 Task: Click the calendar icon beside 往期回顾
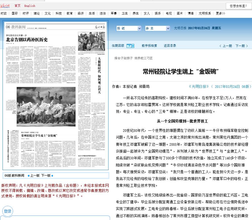coord(130,46)
